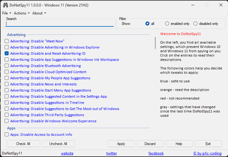Check Apps: Disable Access to Account Info
Image resolution: width=228 pixels, height=157 pixels.
click(6, 135)
